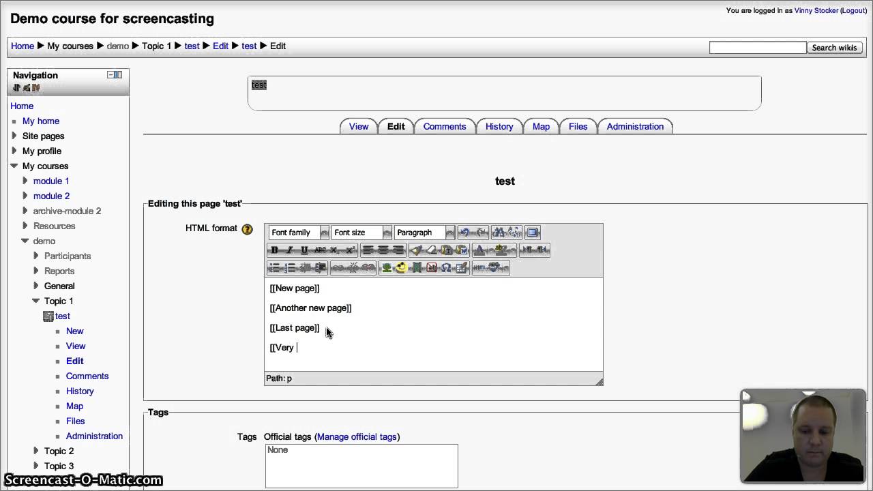Click the underline button in the editor toolbar
Screen dimensions: 873x491
tap(304, 250)
